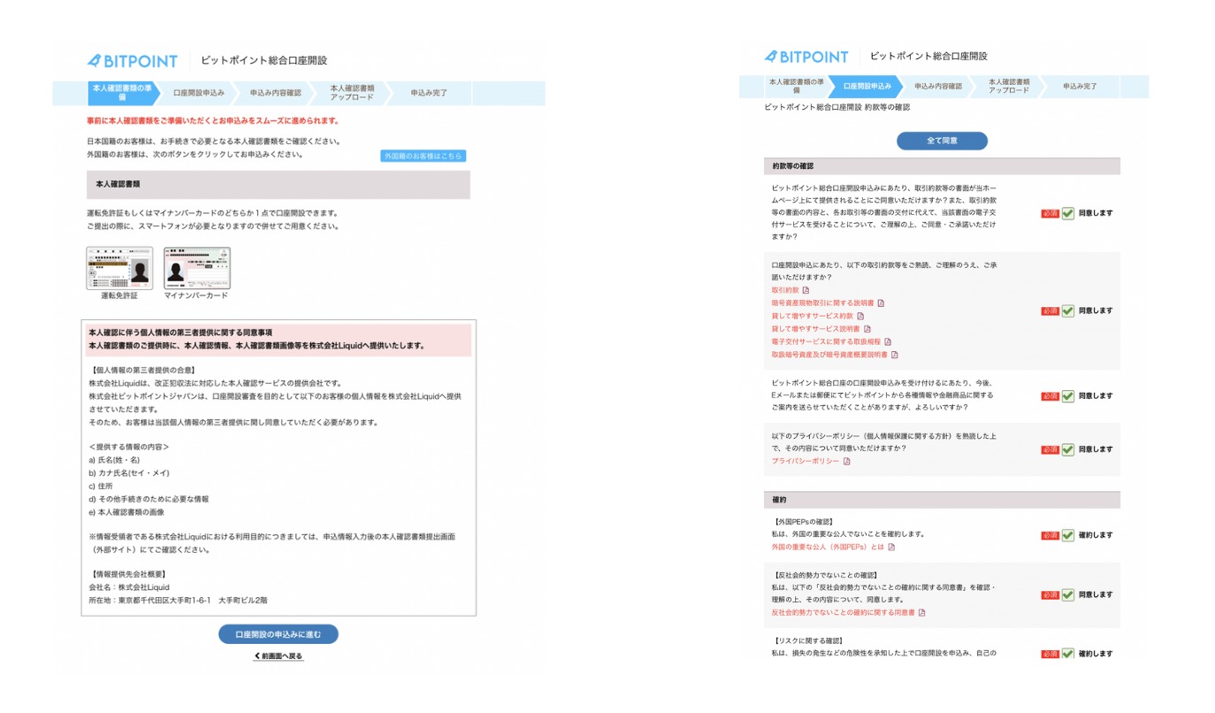Open PDF icon beside 貸して増やすサービス約款
This screenshot has height=713, width=1215.
[x=860, y=316]
